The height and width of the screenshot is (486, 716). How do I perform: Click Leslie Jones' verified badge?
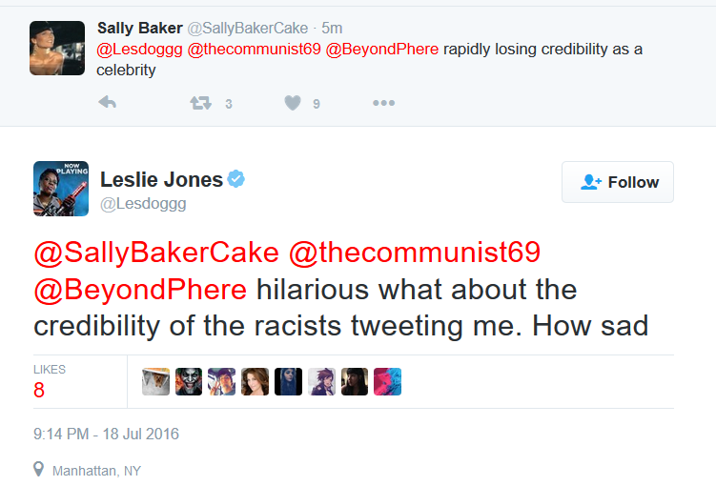(x=236, y=179)
